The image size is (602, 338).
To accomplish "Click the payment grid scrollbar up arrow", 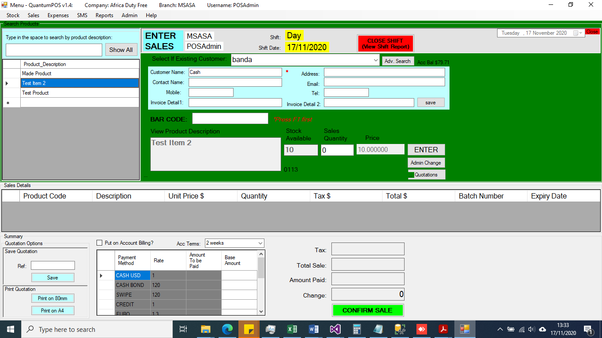I will point(261,254).
